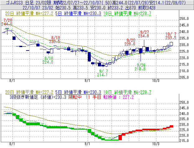
Task: Click the last white candlestick on 10/7
Action: [171, 44]
